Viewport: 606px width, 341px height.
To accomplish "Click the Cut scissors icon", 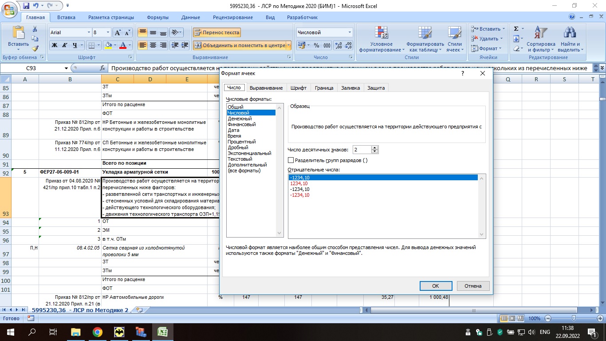I will (35, 29).
